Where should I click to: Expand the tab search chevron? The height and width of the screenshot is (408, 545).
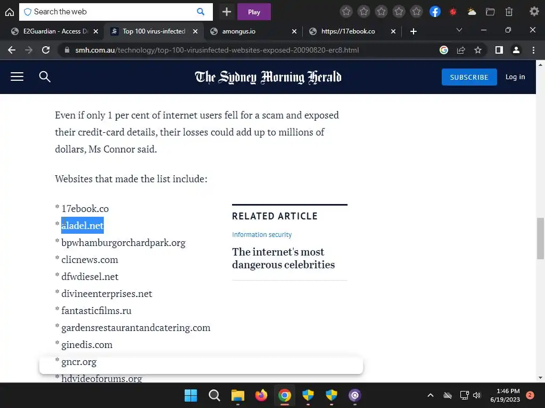click(459, 30)
